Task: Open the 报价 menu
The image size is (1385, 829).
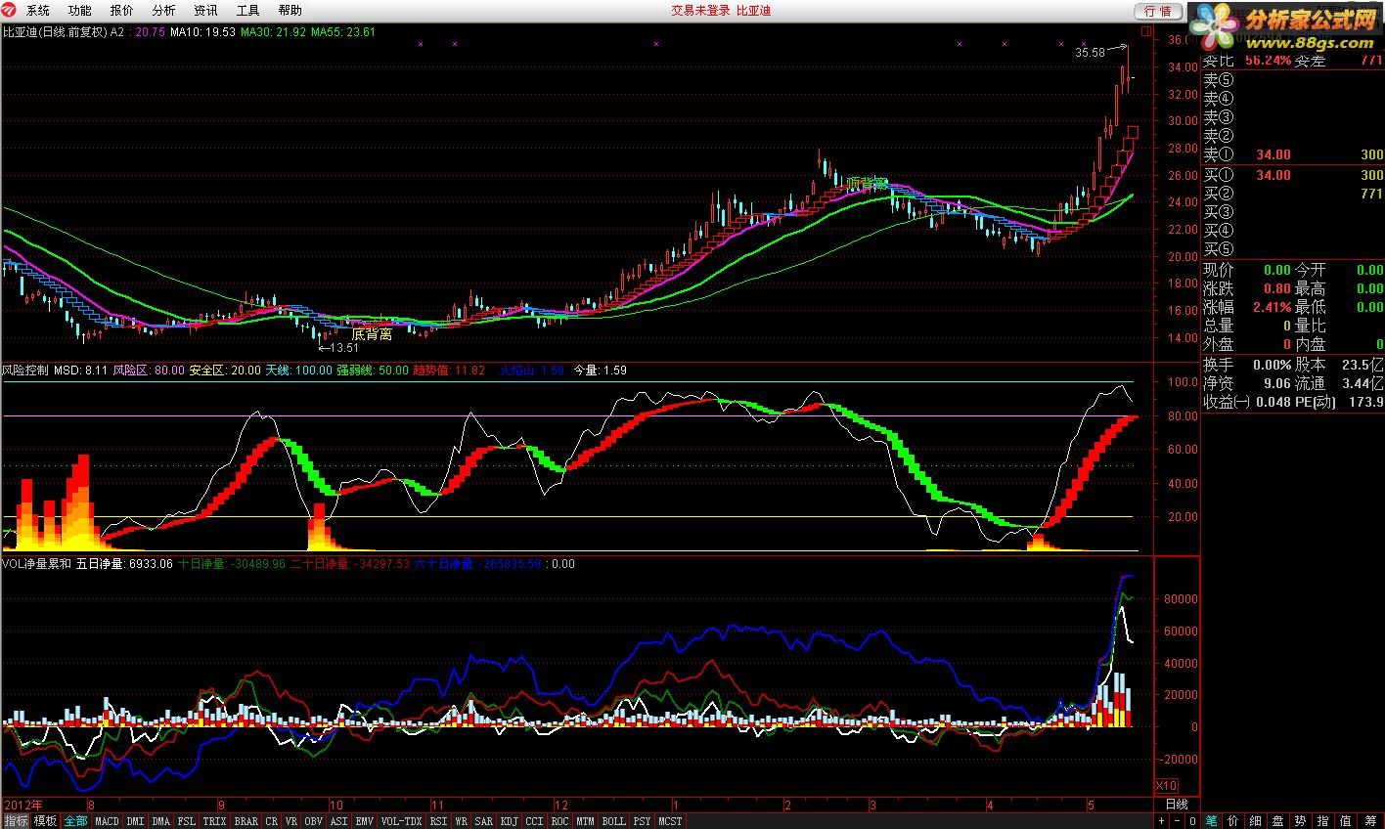Action: (x=122, y=11)
